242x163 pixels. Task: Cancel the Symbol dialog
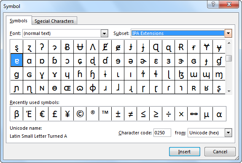click(220, 152)
